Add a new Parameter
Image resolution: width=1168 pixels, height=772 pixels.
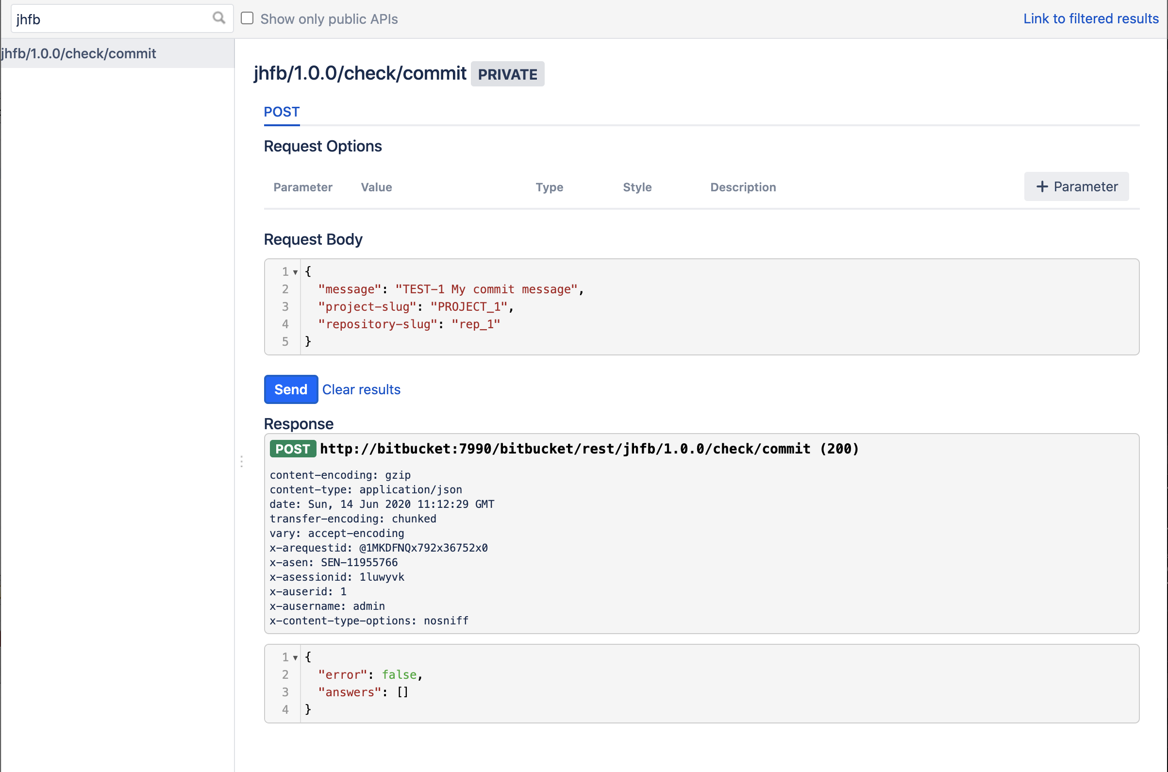(x=1076, y=186)
